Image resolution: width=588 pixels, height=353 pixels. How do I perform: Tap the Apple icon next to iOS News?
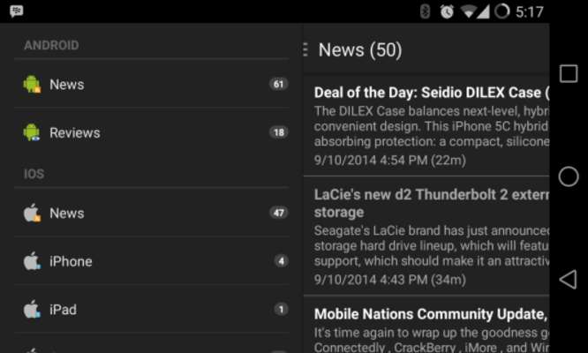[x=32, y=213]
